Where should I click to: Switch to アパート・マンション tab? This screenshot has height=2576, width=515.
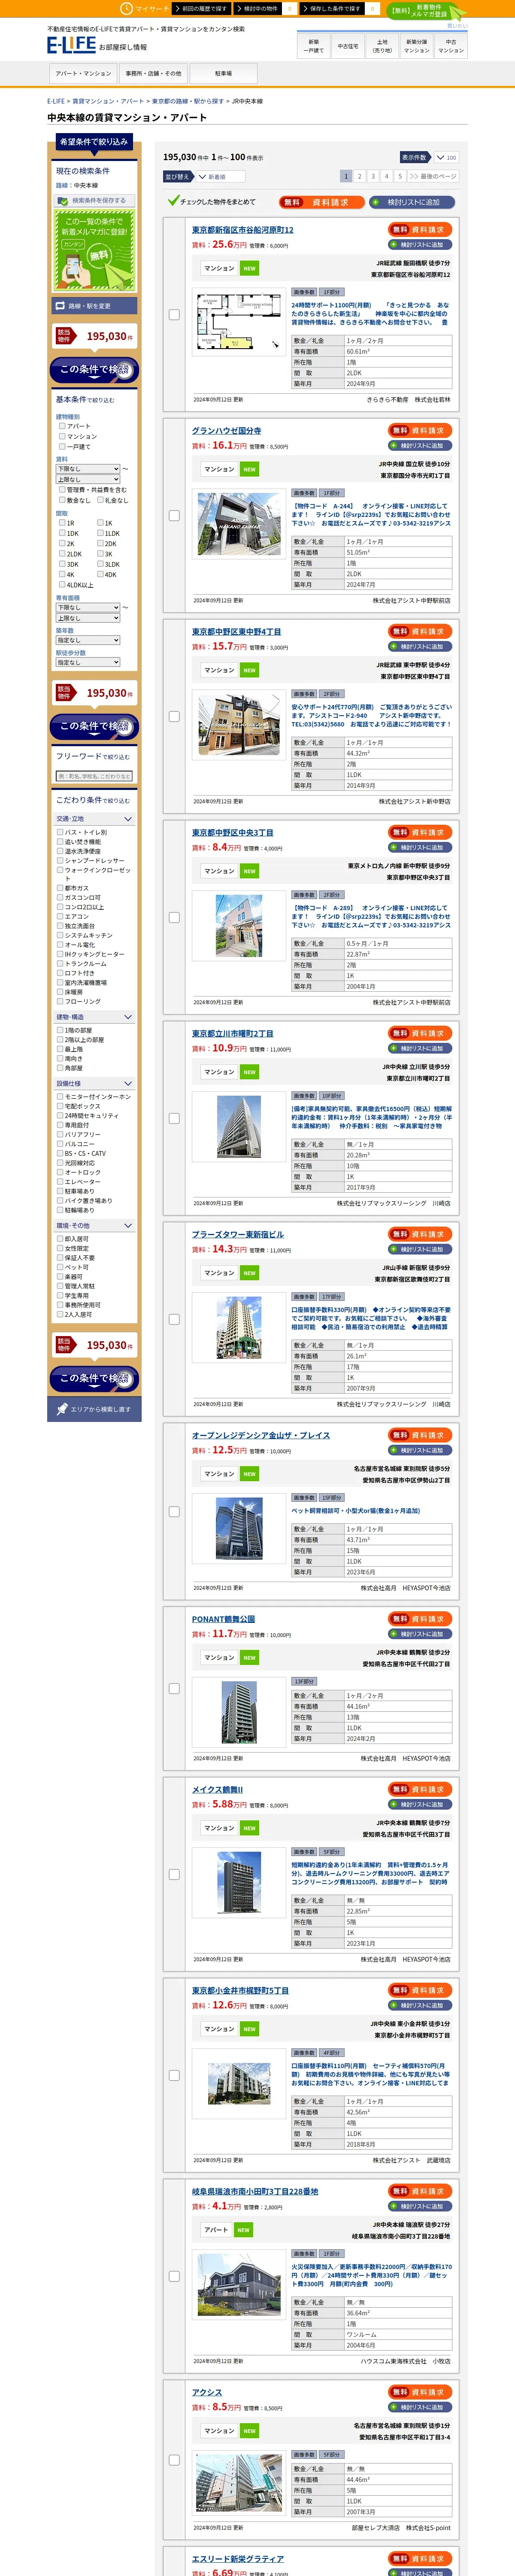click(x=83, y=73)
